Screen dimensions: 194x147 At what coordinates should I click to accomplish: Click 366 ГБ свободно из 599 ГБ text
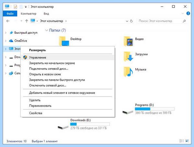click(x=153, y=113)
